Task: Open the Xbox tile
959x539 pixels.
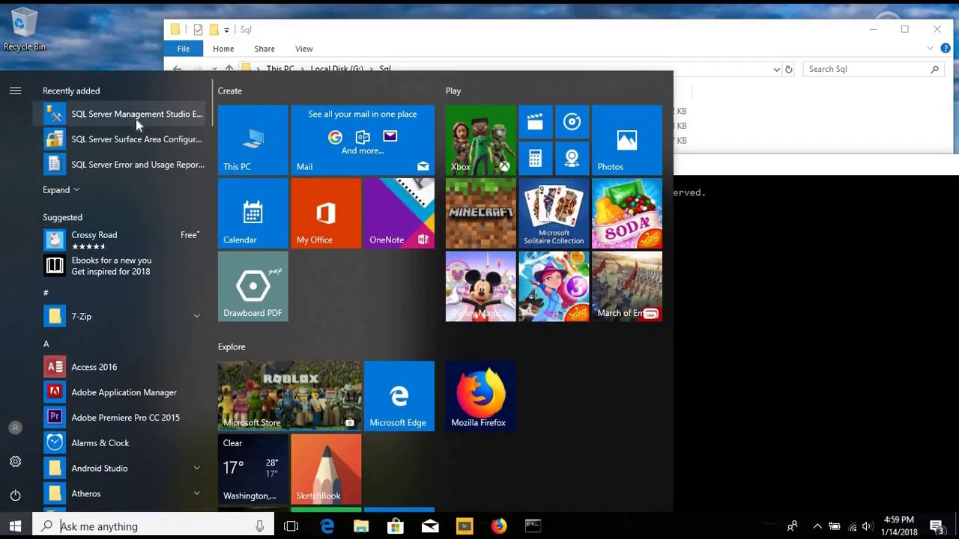Action: (x=480, y=140)
